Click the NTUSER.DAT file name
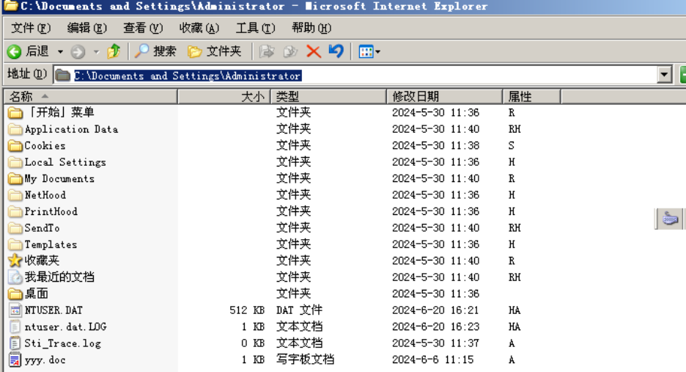The image size is (686, 372). [x=54, y=310]
